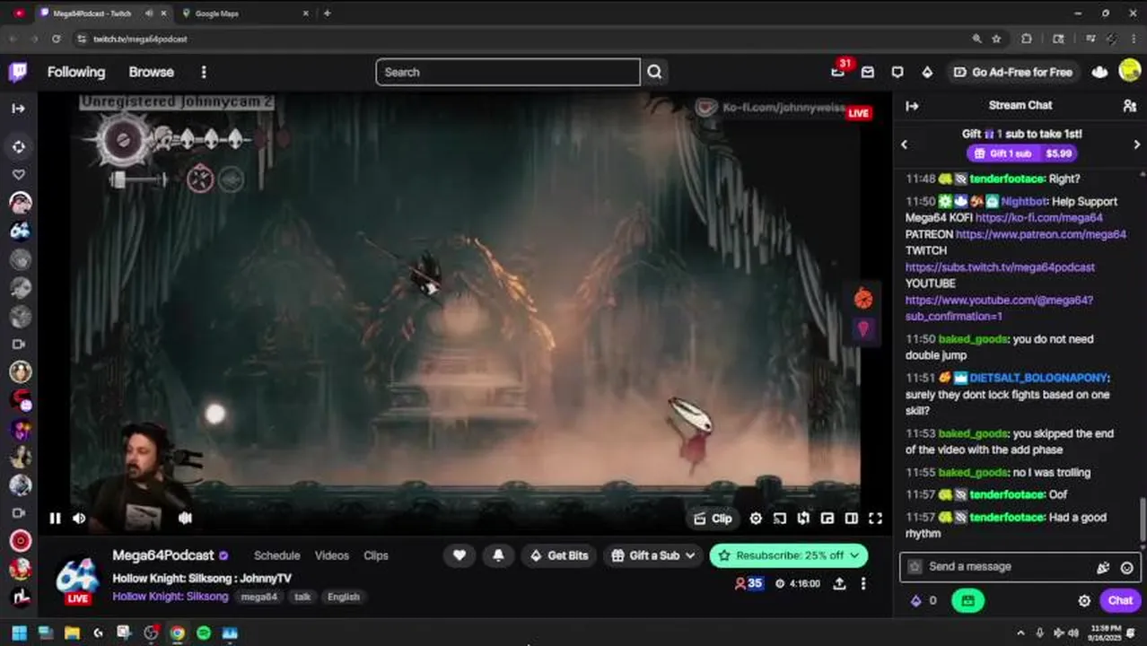1147x646 pixels.
Task: Show previous gift leaderboard arrow
Action: [904, 144]
